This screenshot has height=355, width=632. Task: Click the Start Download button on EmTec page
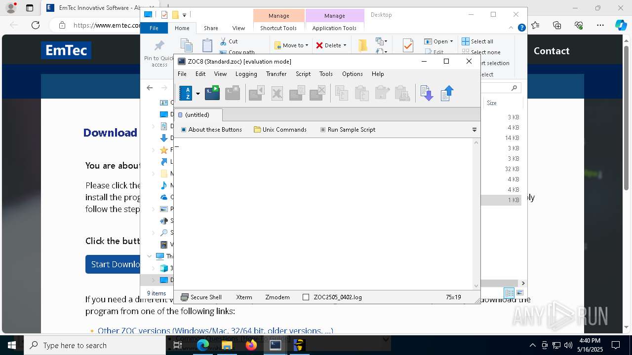pyautogui.click(x=115, y=264)
